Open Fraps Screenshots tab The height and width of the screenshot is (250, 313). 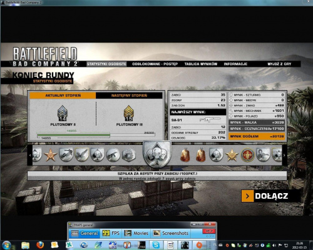coord(171,233)
